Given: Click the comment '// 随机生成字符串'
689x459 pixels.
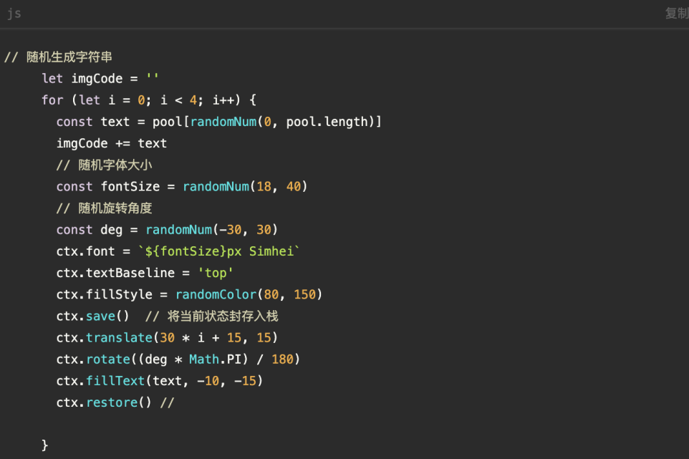Looking at the screenshot, I should 58,57.
